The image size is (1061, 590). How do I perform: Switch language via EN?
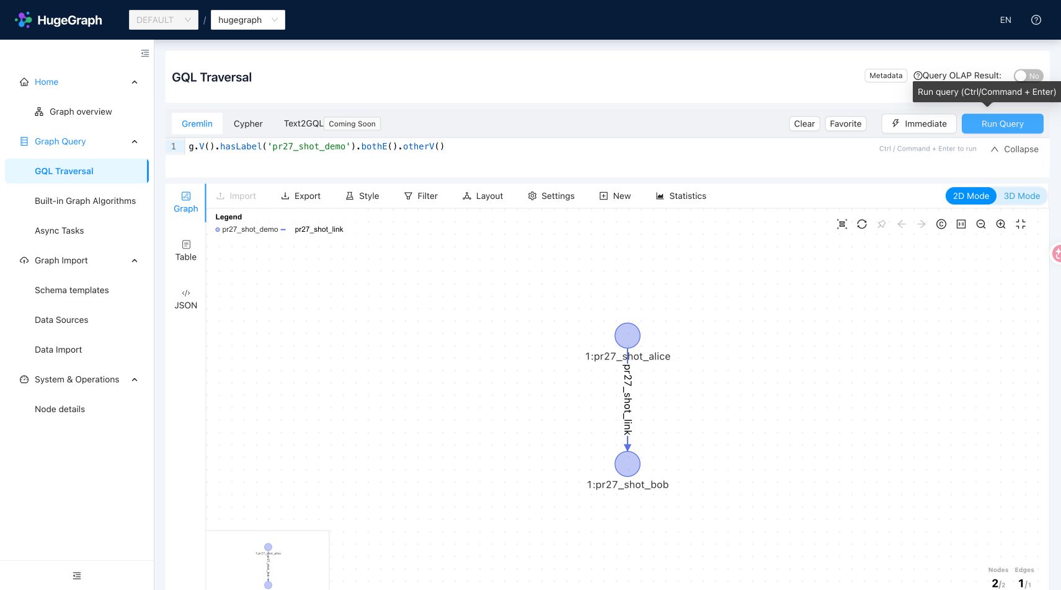(x=1005, y=20)
